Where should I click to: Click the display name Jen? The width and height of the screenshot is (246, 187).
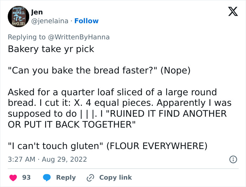[37, 12]
